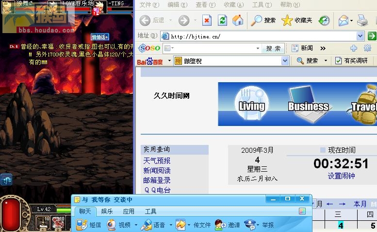Click 短信 SMS icon in chat window
The image size is (377, 232).
coord(82,225)
